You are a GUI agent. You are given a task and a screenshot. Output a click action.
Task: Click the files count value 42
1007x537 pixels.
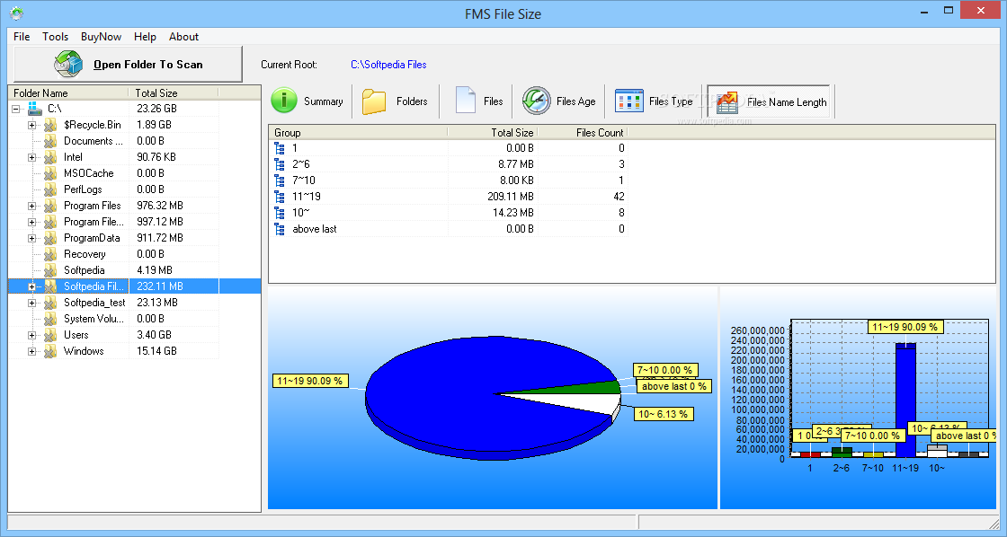pyautogui.click(x=619, y=197)
